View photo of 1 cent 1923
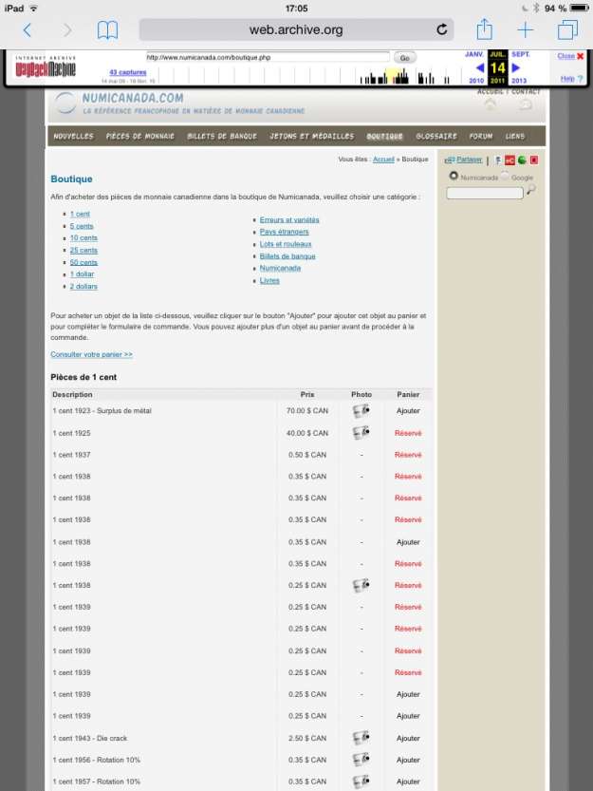The width and height of the screenshot is (593, 791). [361, 411]
